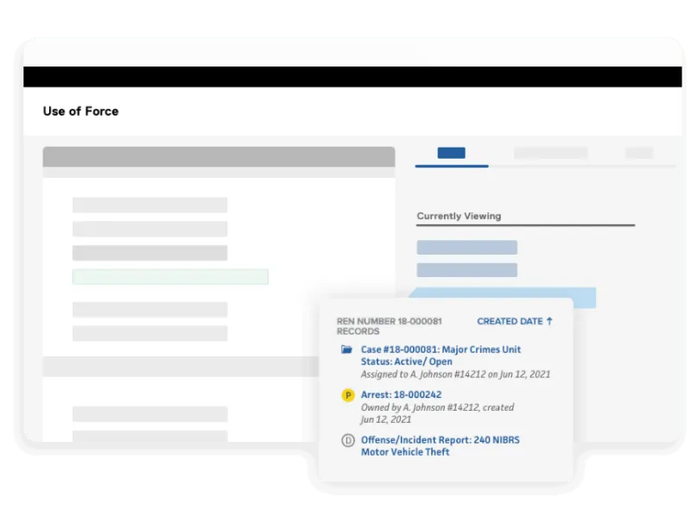
Task: Click "Owned by A. Johnson #14212, created" text
Action: click(437, 407)
